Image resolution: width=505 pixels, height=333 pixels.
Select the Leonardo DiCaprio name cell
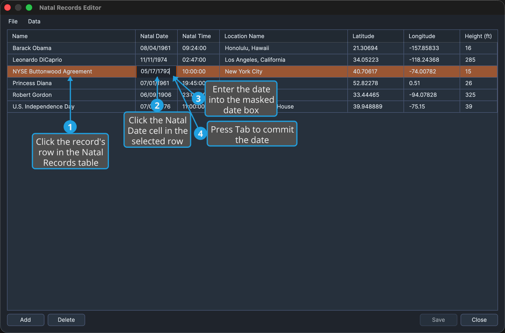point(71,59)
